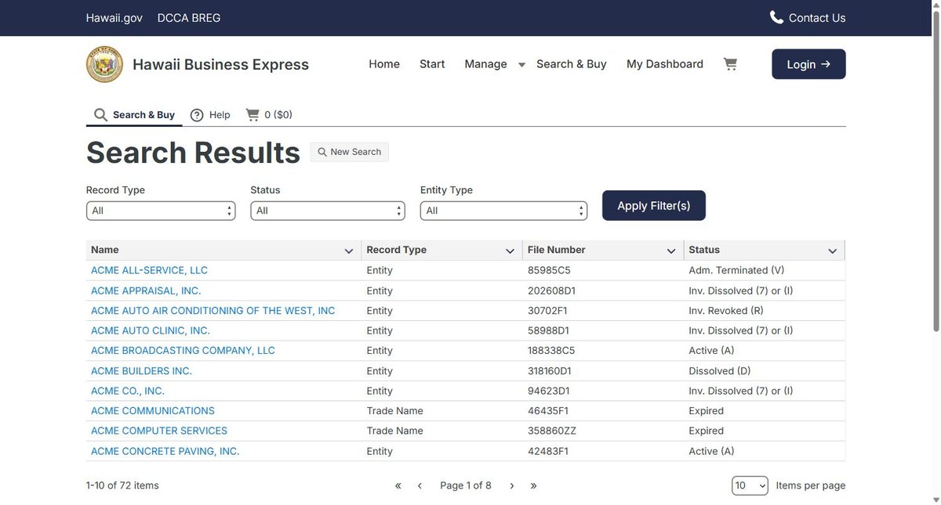Open the DCCA BREG link
Screen dimensions: 941x505
pyautogui.click(x=189, y=17)
